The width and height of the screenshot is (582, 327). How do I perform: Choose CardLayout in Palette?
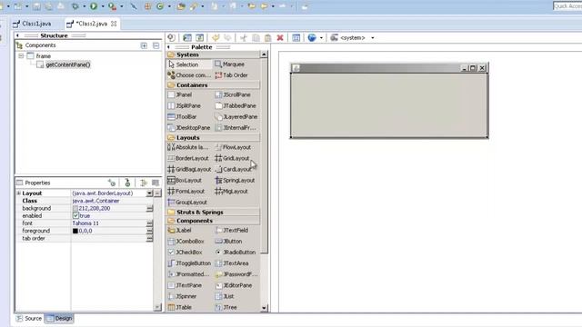233,169
